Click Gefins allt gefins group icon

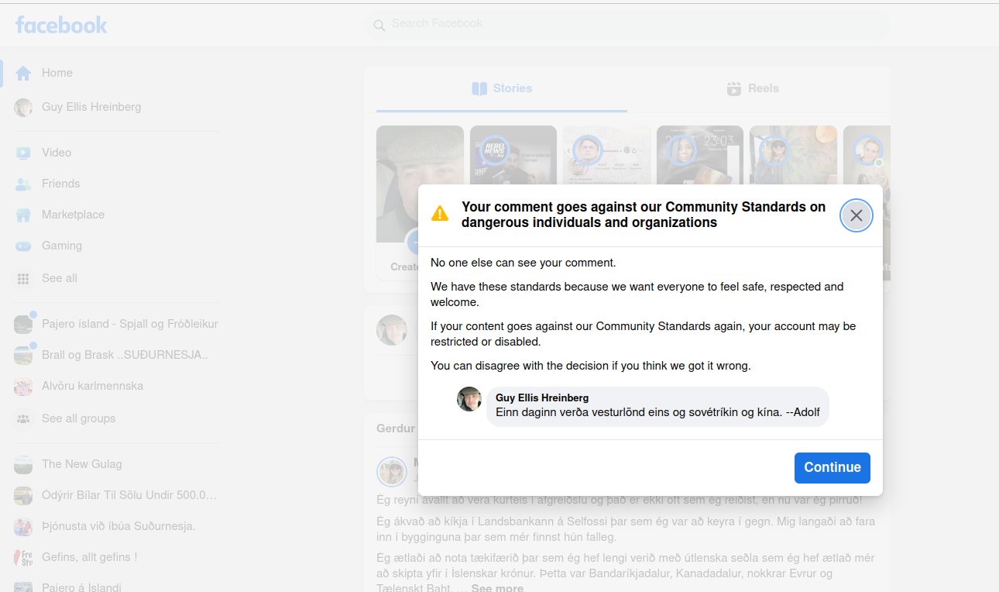coord(23,558)
